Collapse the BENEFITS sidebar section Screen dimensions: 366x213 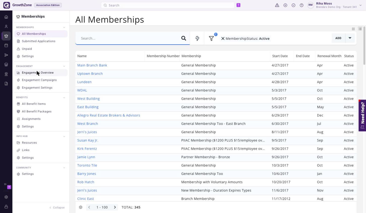pyautogui.click(x=64, y=97)
